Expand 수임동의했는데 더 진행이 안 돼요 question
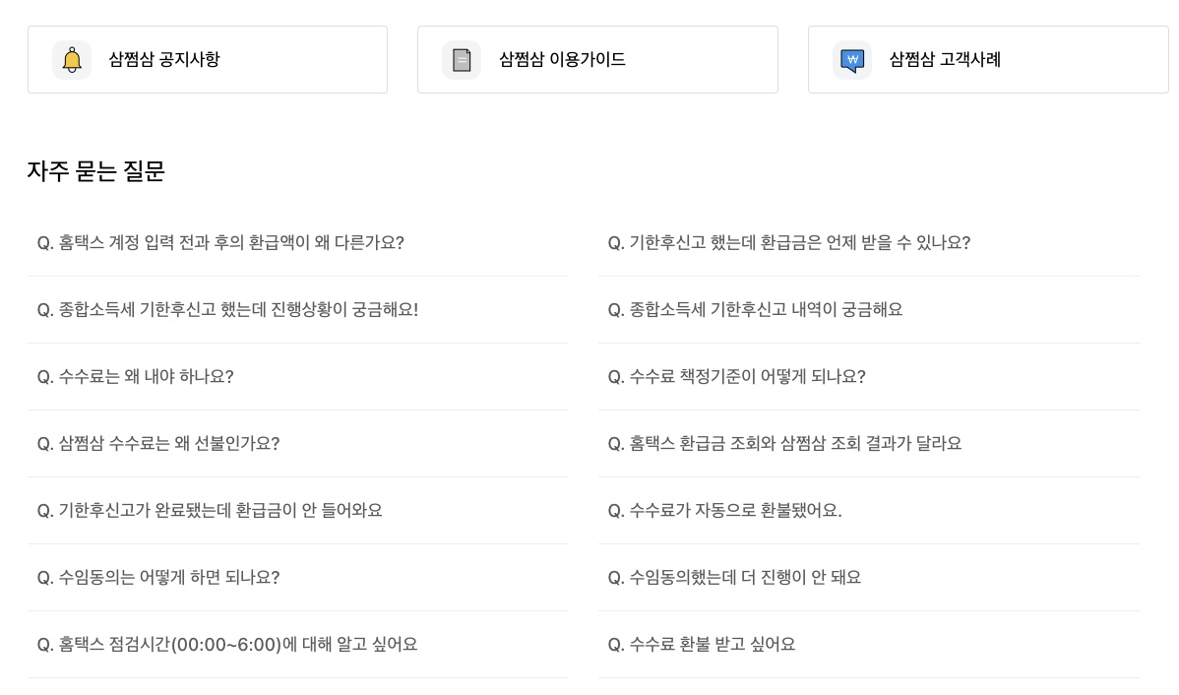1179x695 pixels. click(734, 578)
